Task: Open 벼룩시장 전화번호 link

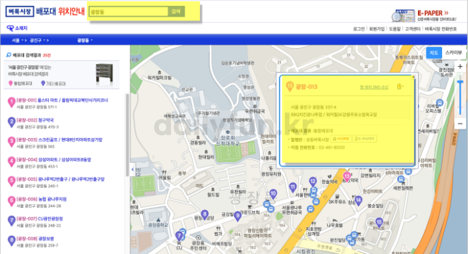Action: [x=441, y=29]
